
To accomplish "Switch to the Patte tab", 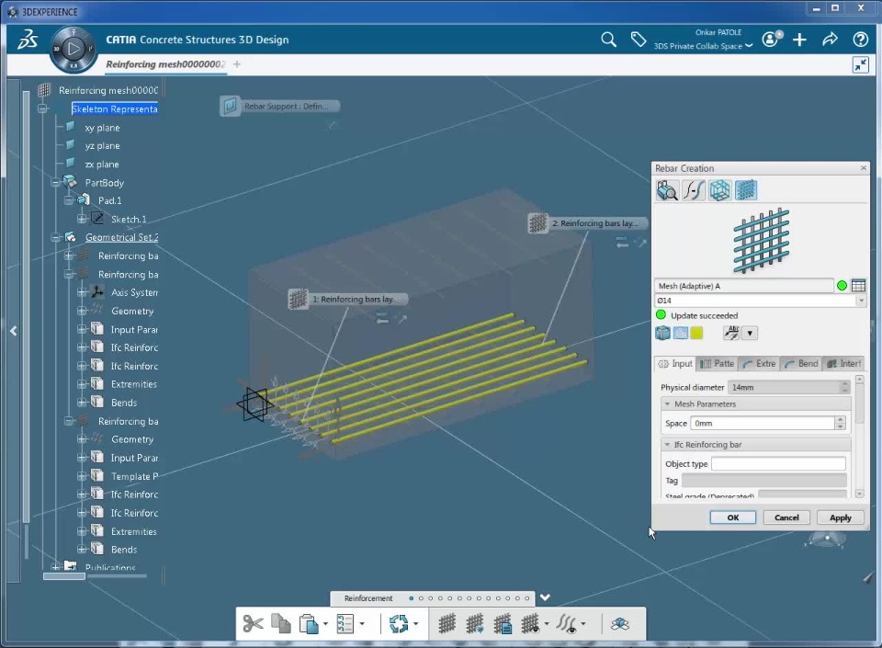I will 718,363.
